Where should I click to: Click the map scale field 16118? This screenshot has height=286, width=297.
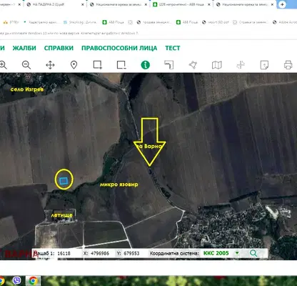(x=69, y=253)
